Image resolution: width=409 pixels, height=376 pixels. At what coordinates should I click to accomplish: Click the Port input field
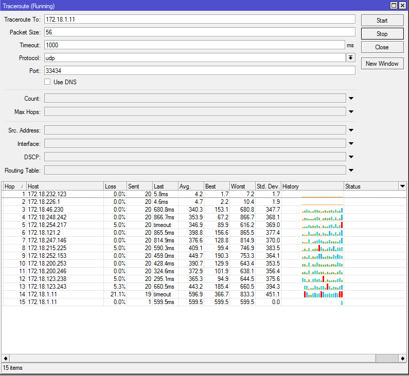click(200, 70)
